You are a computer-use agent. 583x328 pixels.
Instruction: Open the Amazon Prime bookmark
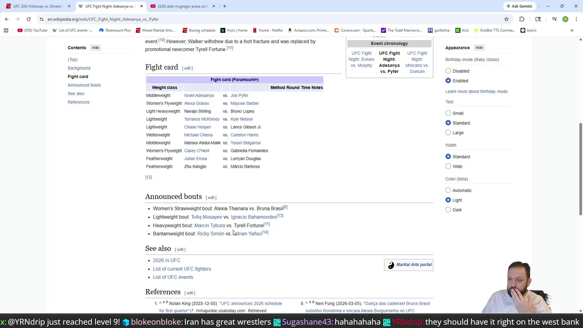(x=308, y=31)
